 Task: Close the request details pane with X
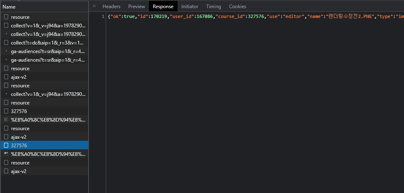[94, 6]
